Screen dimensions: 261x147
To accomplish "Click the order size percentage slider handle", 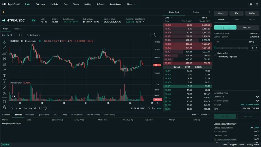I will point(215,48).
